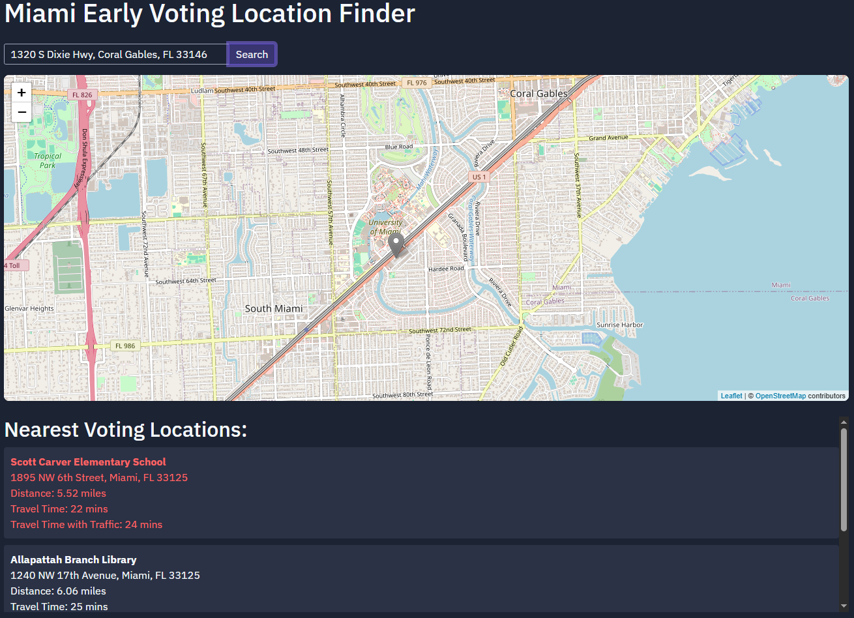This screenshot has width=854, height=618.
Task: Click the scrollbar up arrow
Action: 844,422
